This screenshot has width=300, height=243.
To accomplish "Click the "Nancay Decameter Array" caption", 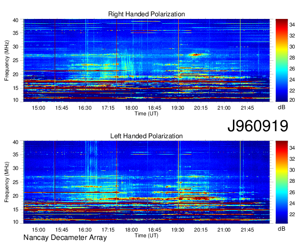I will tap(65, 237).
